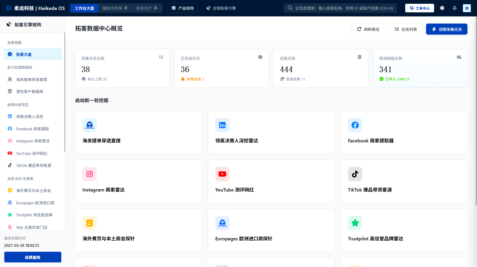Click the TikTok icon in sidebar

[x=10, y=165]
